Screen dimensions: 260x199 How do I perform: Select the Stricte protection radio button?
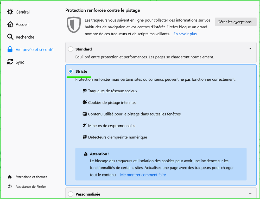click(x=71, y=71)
